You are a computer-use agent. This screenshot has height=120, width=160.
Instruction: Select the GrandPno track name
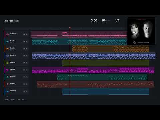(x=13, y=55)
